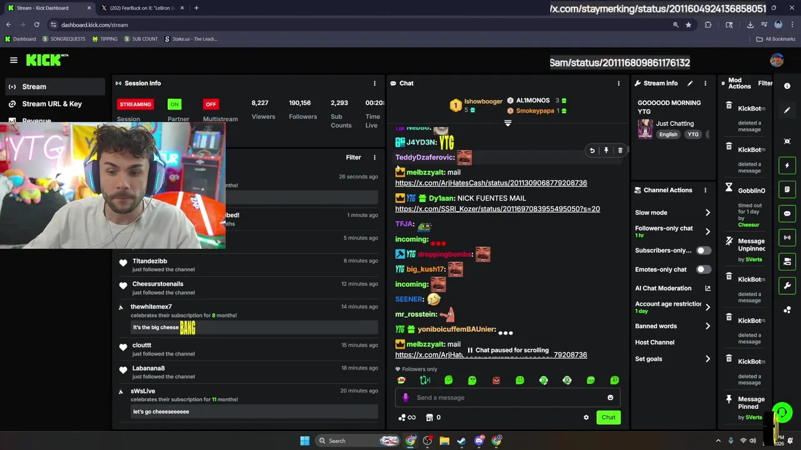
Task: Open AI Chat Moderation external link
Action: (708, 288)
